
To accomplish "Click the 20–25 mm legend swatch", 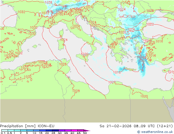I will pos(49,130).
